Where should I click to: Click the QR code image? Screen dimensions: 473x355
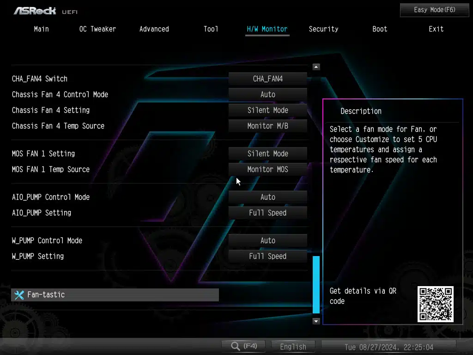(435, 304)
